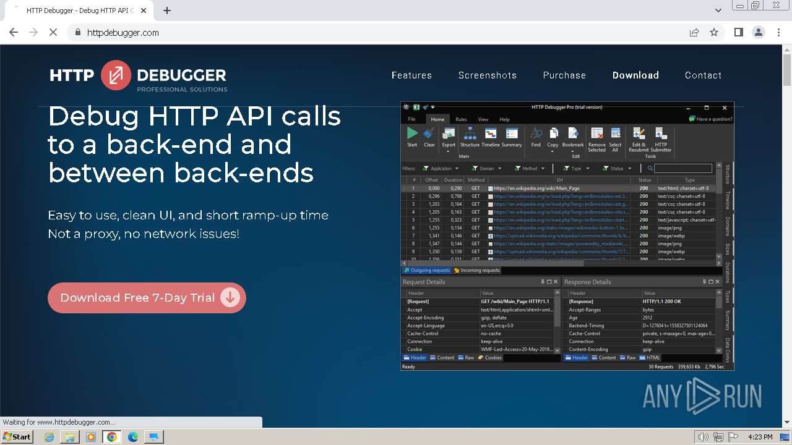
Task: Open the monitor app taskbar icon
Action: tap(153, 437)
